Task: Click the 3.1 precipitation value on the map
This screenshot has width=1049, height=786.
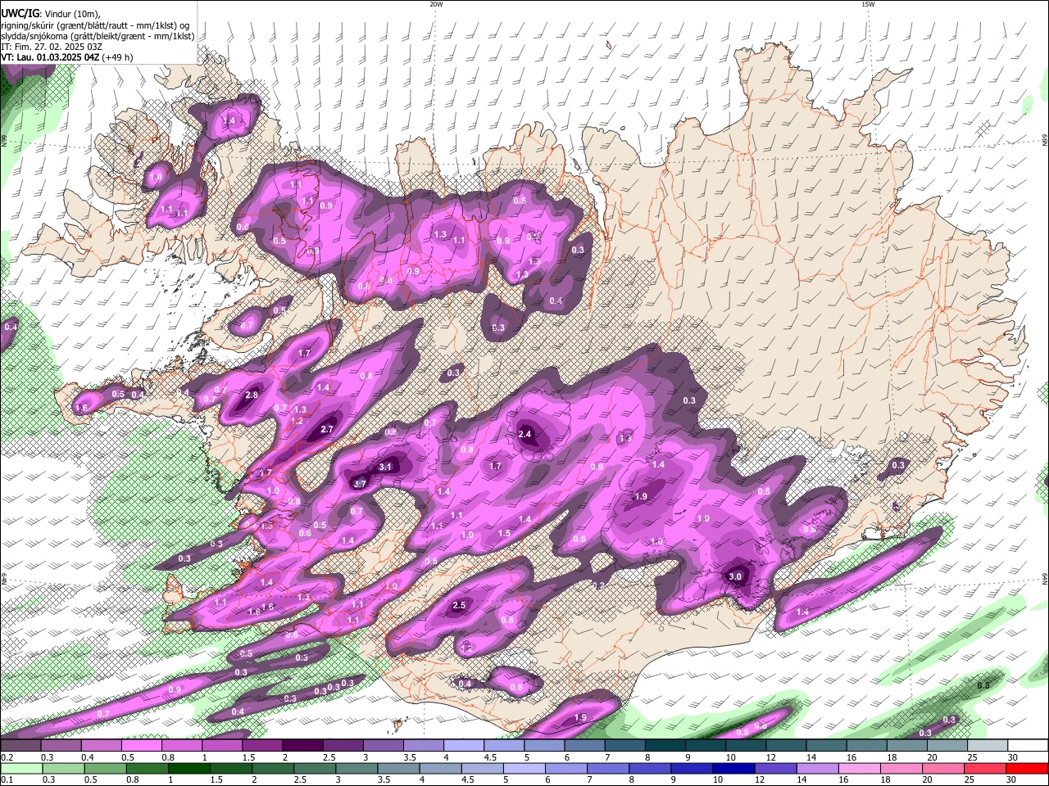Action: pos(386,467)
